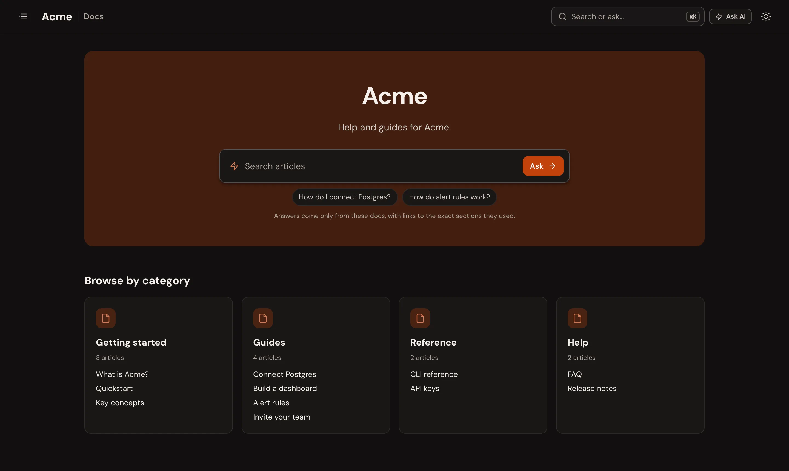789x471 pixels.
Task: Open the CLI reference article
Action: [434, 374]
